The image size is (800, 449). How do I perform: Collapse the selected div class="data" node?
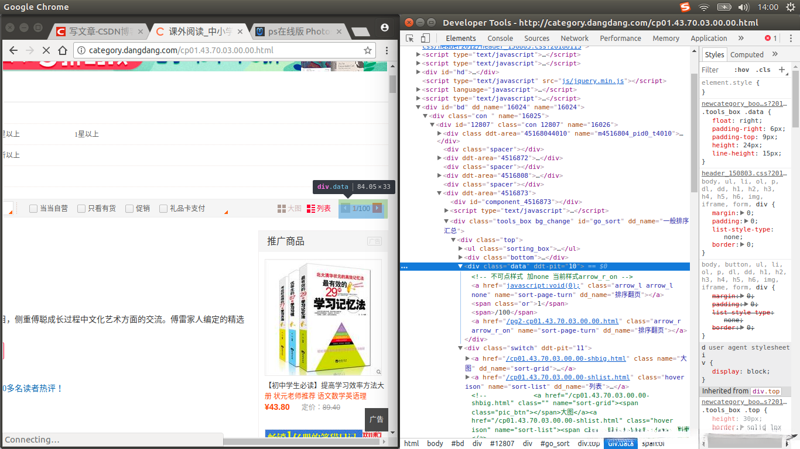461,266
